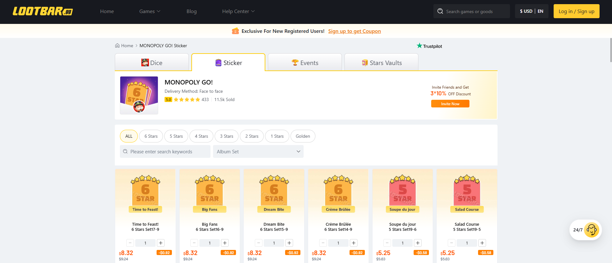
Task: Click the sticker search keywords field
Action: click(165, 152)
